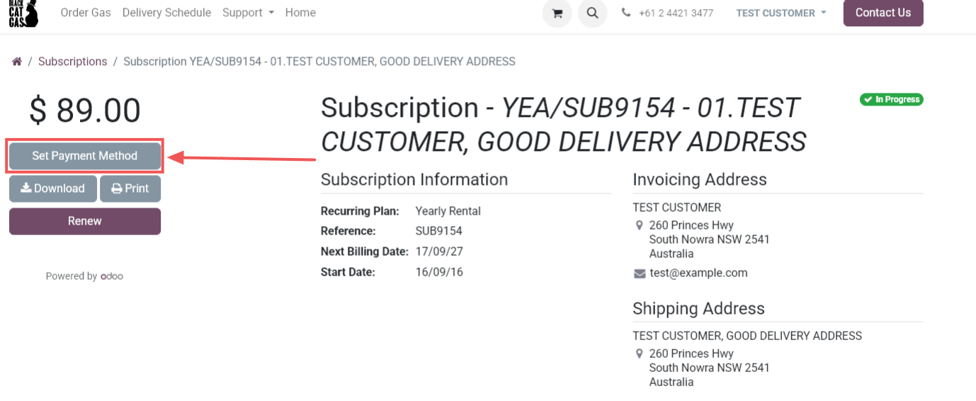
Task: Click the home icon in breadcrumb
Action: point(17,62)
